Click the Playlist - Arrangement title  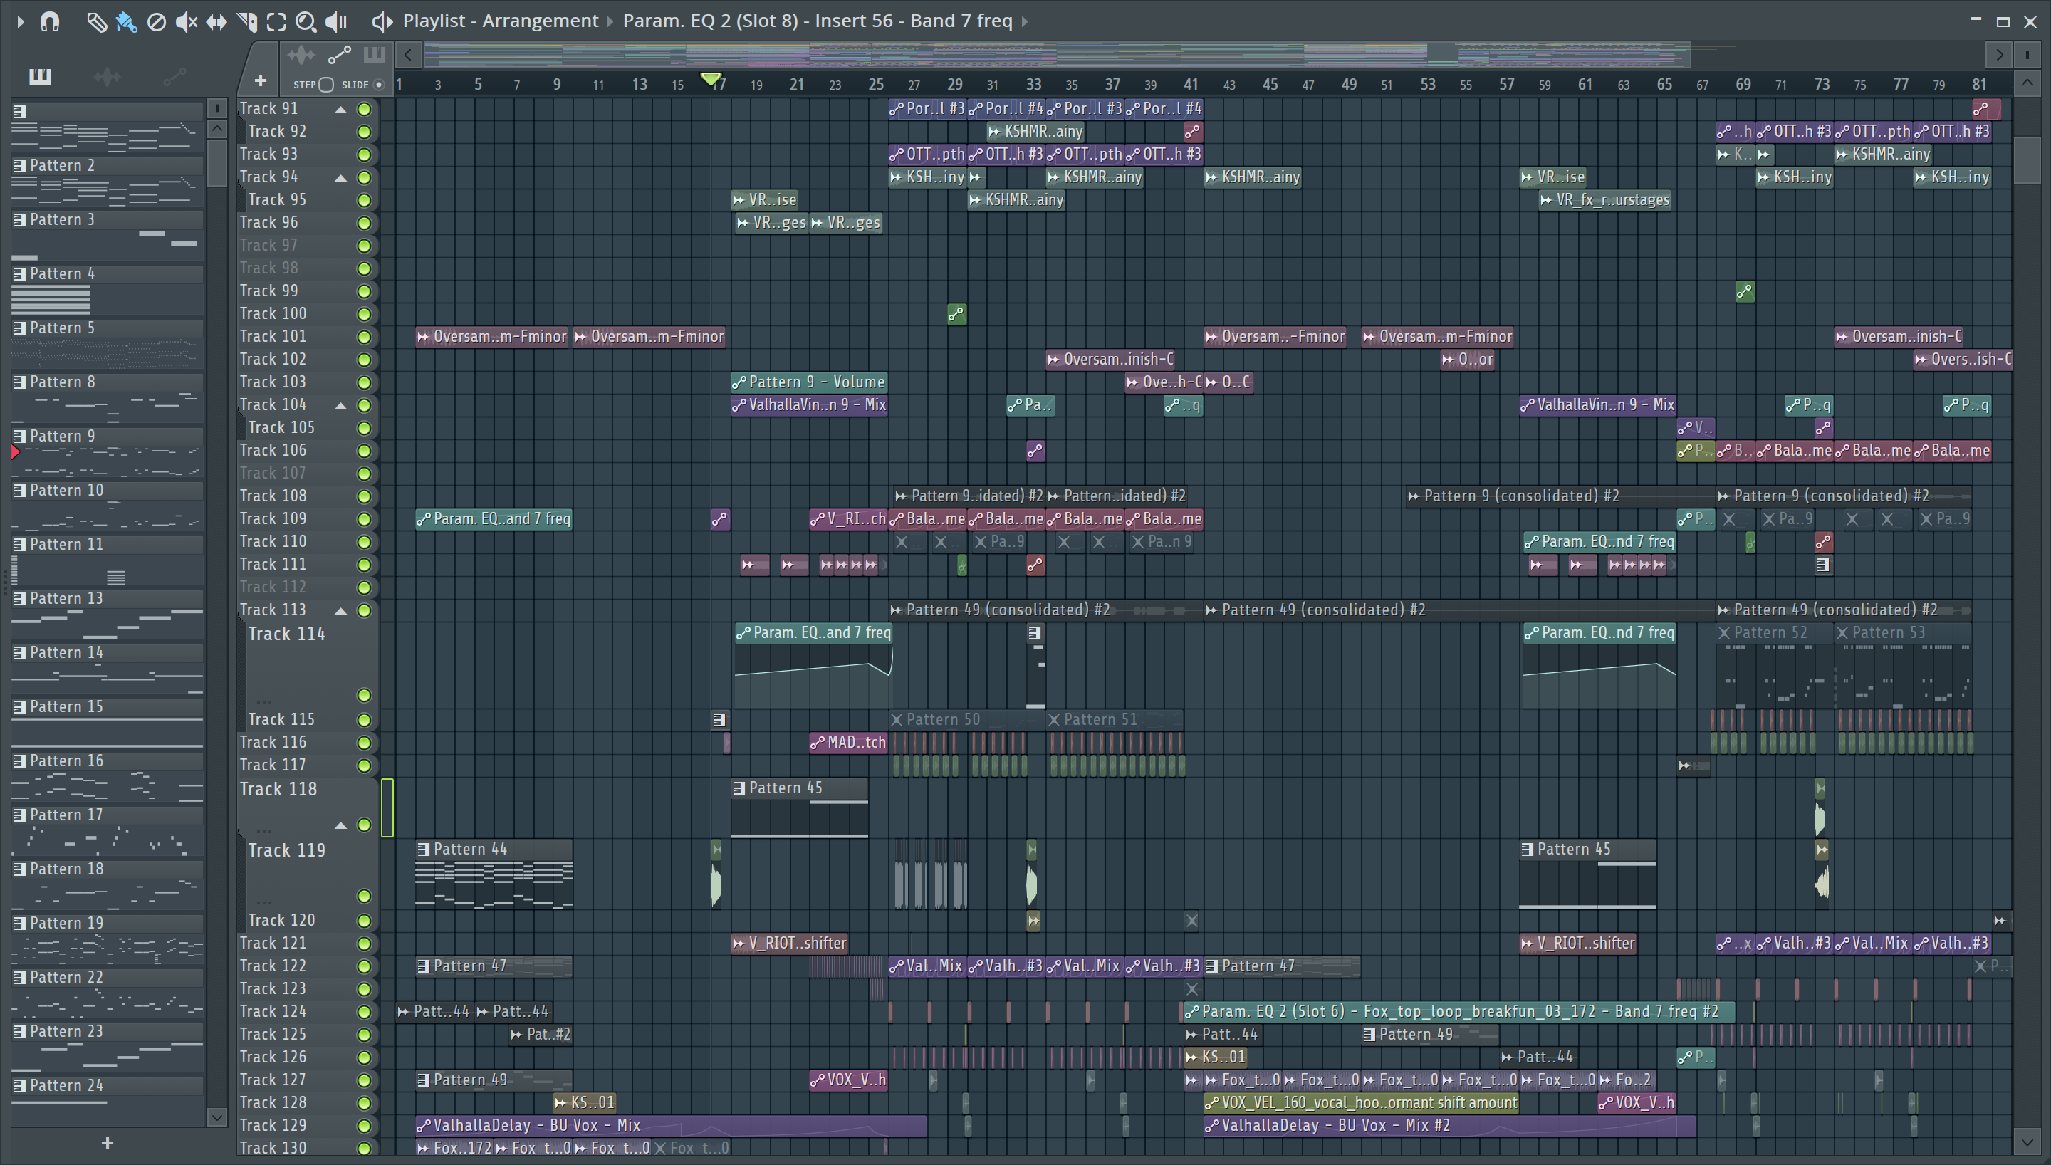pos(500,21)
